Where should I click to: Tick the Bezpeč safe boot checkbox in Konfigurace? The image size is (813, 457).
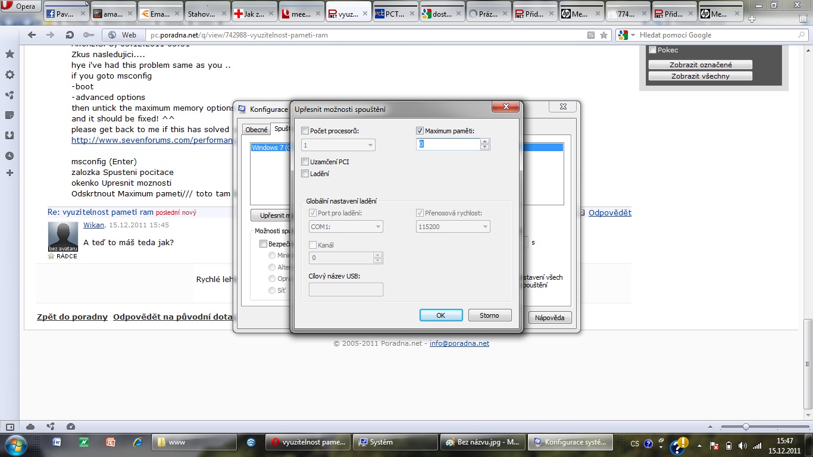[x=264, y=243]
